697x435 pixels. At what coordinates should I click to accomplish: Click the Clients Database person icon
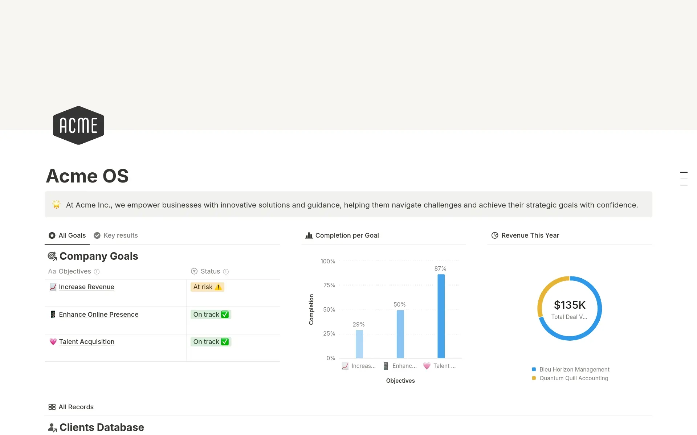click(52, 428)
